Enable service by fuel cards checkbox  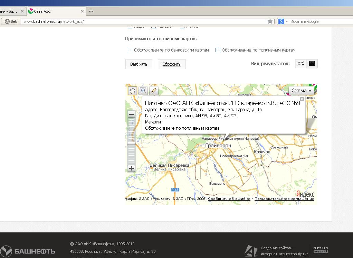coord(218,50)
